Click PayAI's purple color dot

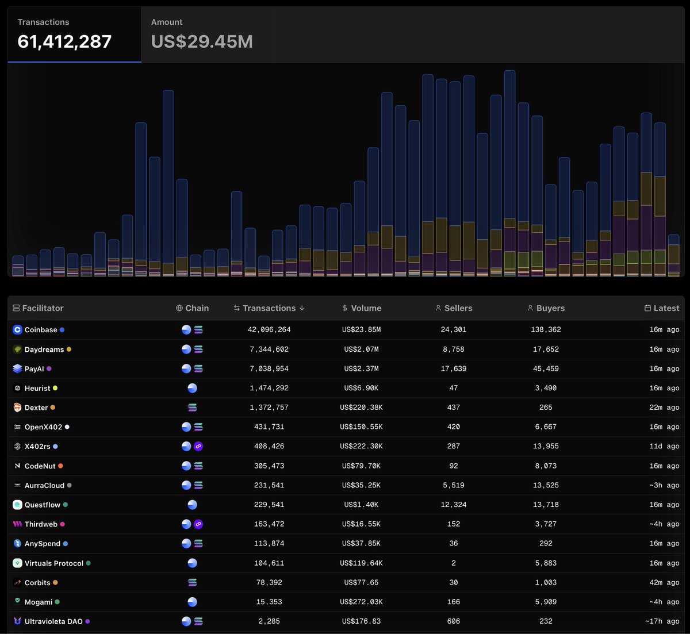point(49,369)
